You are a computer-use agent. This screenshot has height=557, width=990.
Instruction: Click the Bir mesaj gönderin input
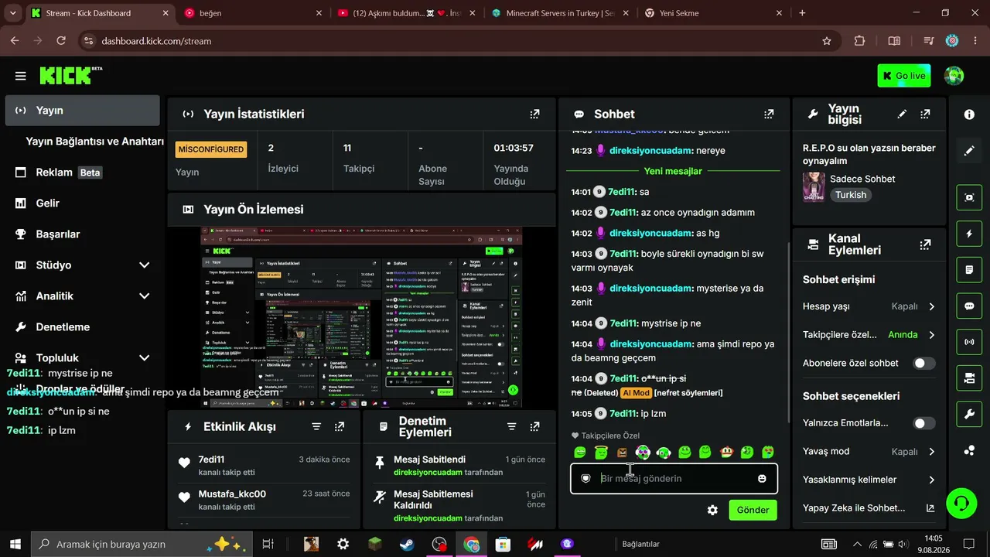tap(674, 479)
